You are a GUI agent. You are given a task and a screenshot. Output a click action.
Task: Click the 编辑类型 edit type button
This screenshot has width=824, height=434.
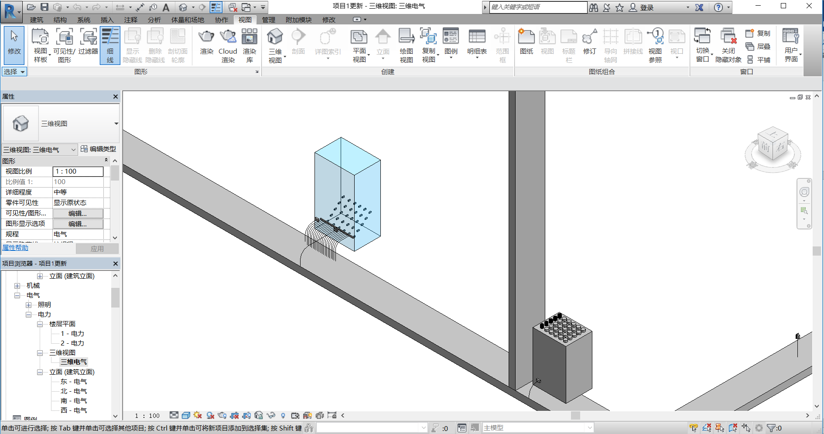pos(99,149)
